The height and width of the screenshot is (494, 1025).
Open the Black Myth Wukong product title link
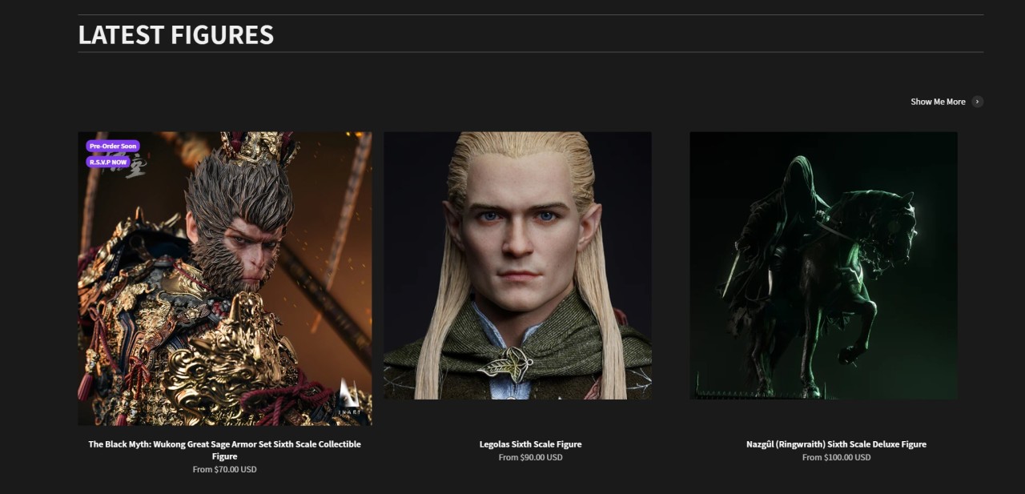[225, 450]
